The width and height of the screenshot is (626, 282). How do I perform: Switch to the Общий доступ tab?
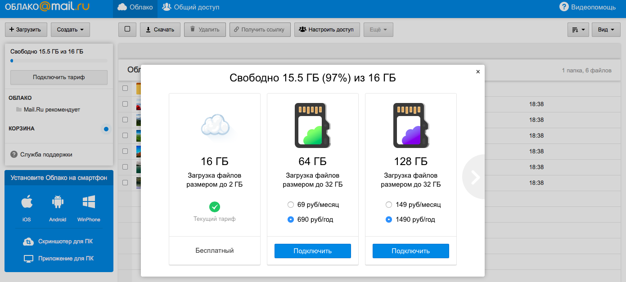click(190, 7)
